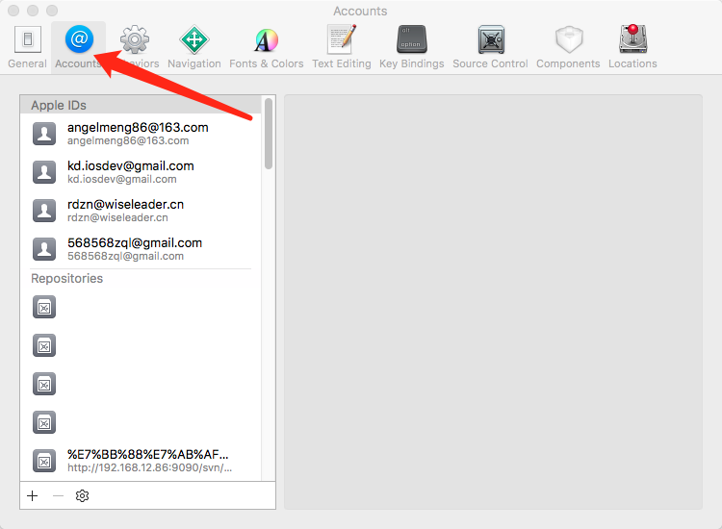Click the accounts list scrollbar thumb

point(269,134)
